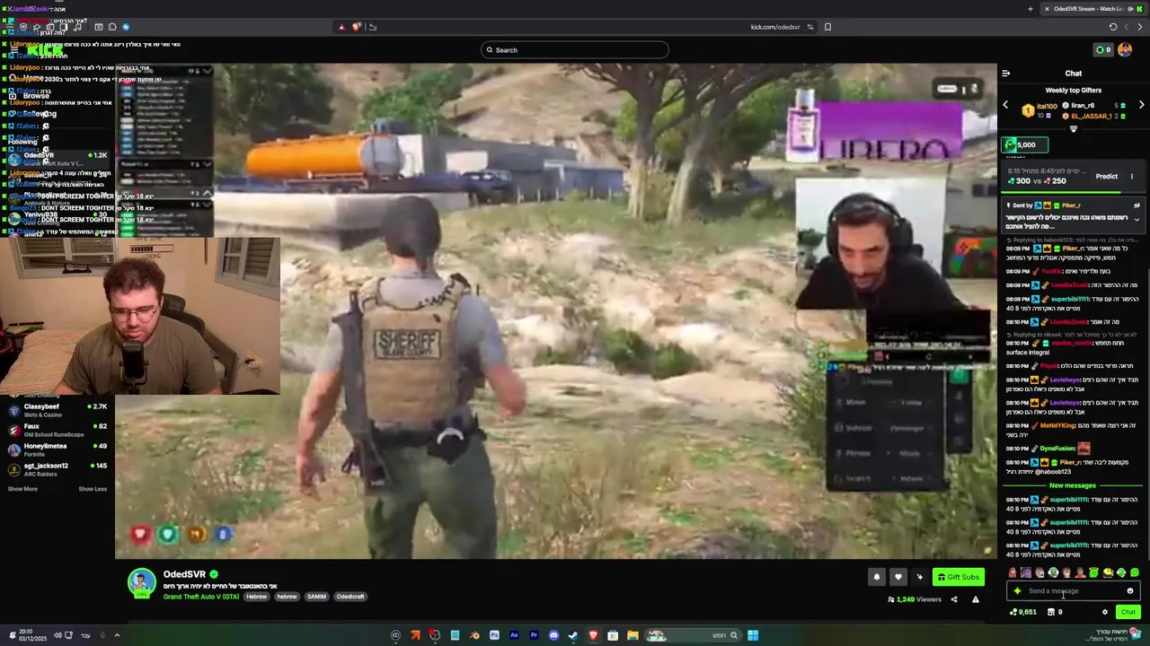This screenshot has width=1150, height=646.
Task: Open the sgt_jackson12 recommended channel
Action: [56, 469]
